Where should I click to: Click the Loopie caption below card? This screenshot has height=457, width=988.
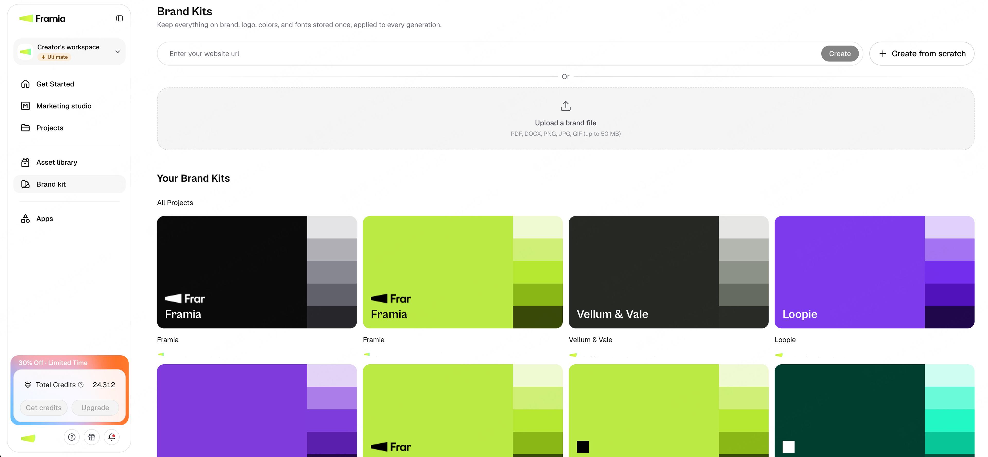click(x=785, y=340)
